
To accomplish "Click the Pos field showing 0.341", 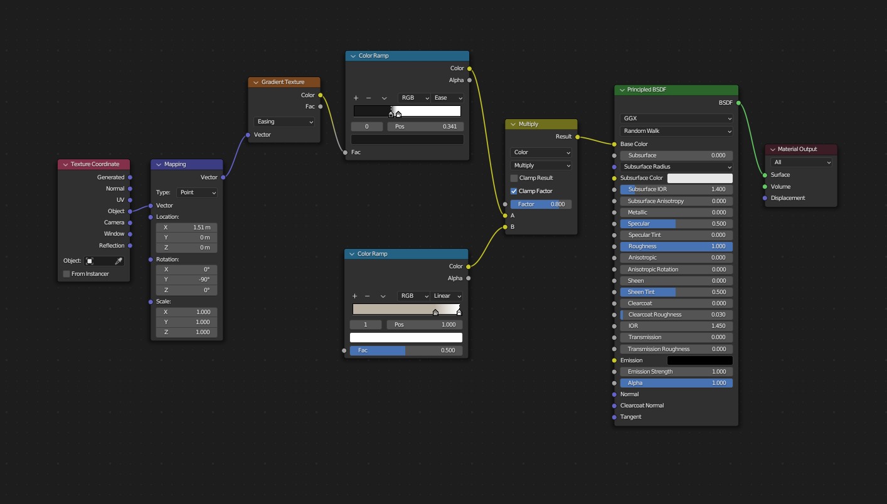I will tap(425, 127).
